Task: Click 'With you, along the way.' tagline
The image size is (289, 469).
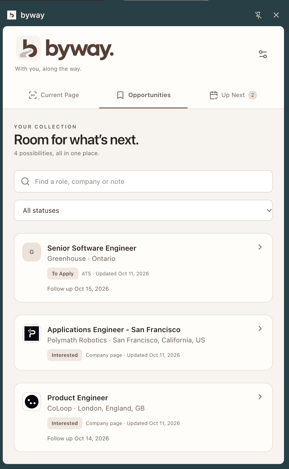Action: [48, 69]
